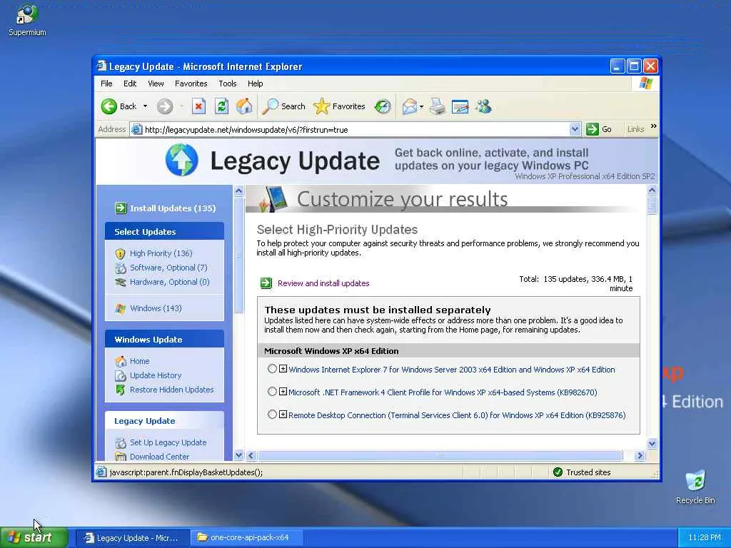Select the Windows Internet Explorer 7 radio button

tap(272, 369)
